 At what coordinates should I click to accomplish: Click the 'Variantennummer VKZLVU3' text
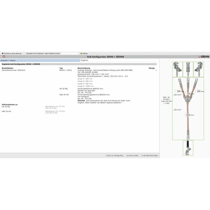click(13, 70)
